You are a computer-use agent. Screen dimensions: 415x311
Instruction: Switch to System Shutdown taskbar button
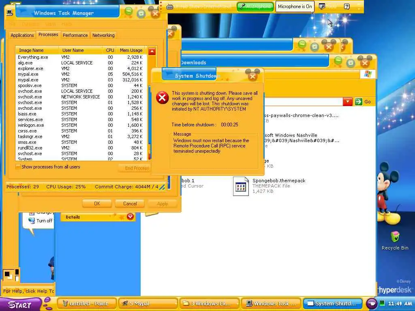click(332, 304)
